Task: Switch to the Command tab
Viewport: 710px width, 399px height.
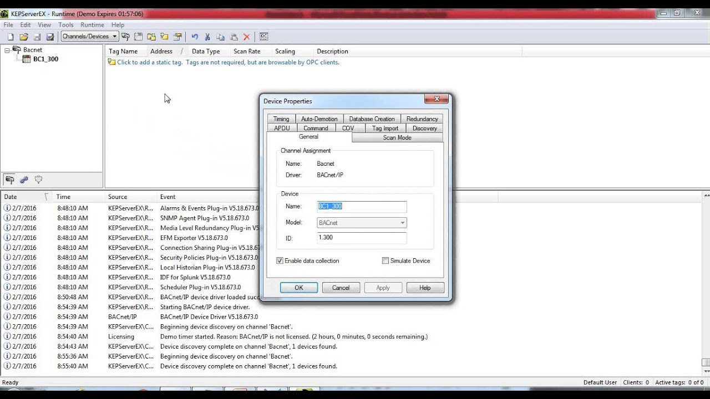Action: [x=316, y=128]
